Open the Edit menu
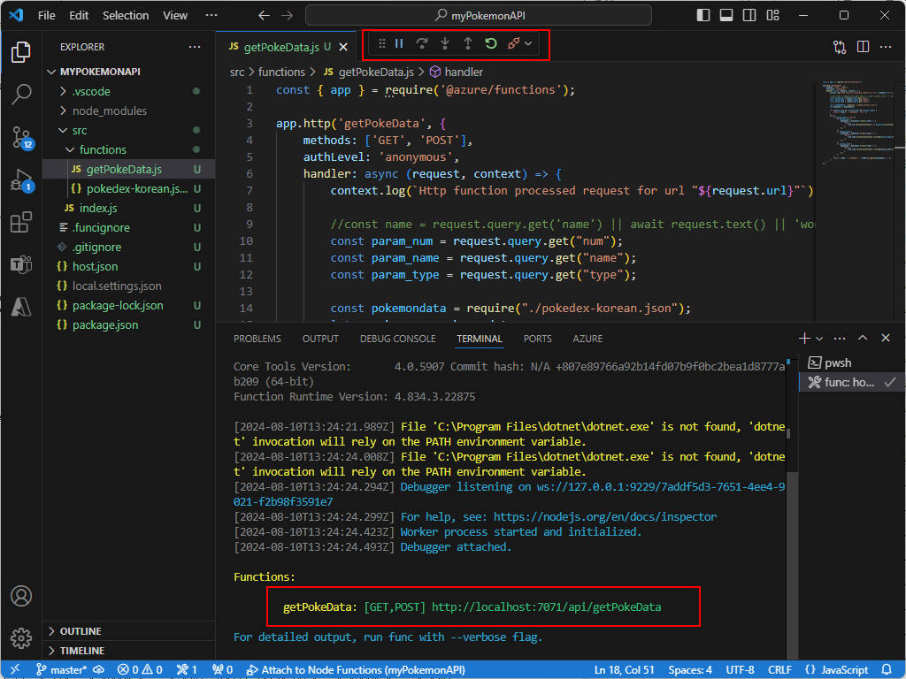906x679 pixels. point(79,16)
